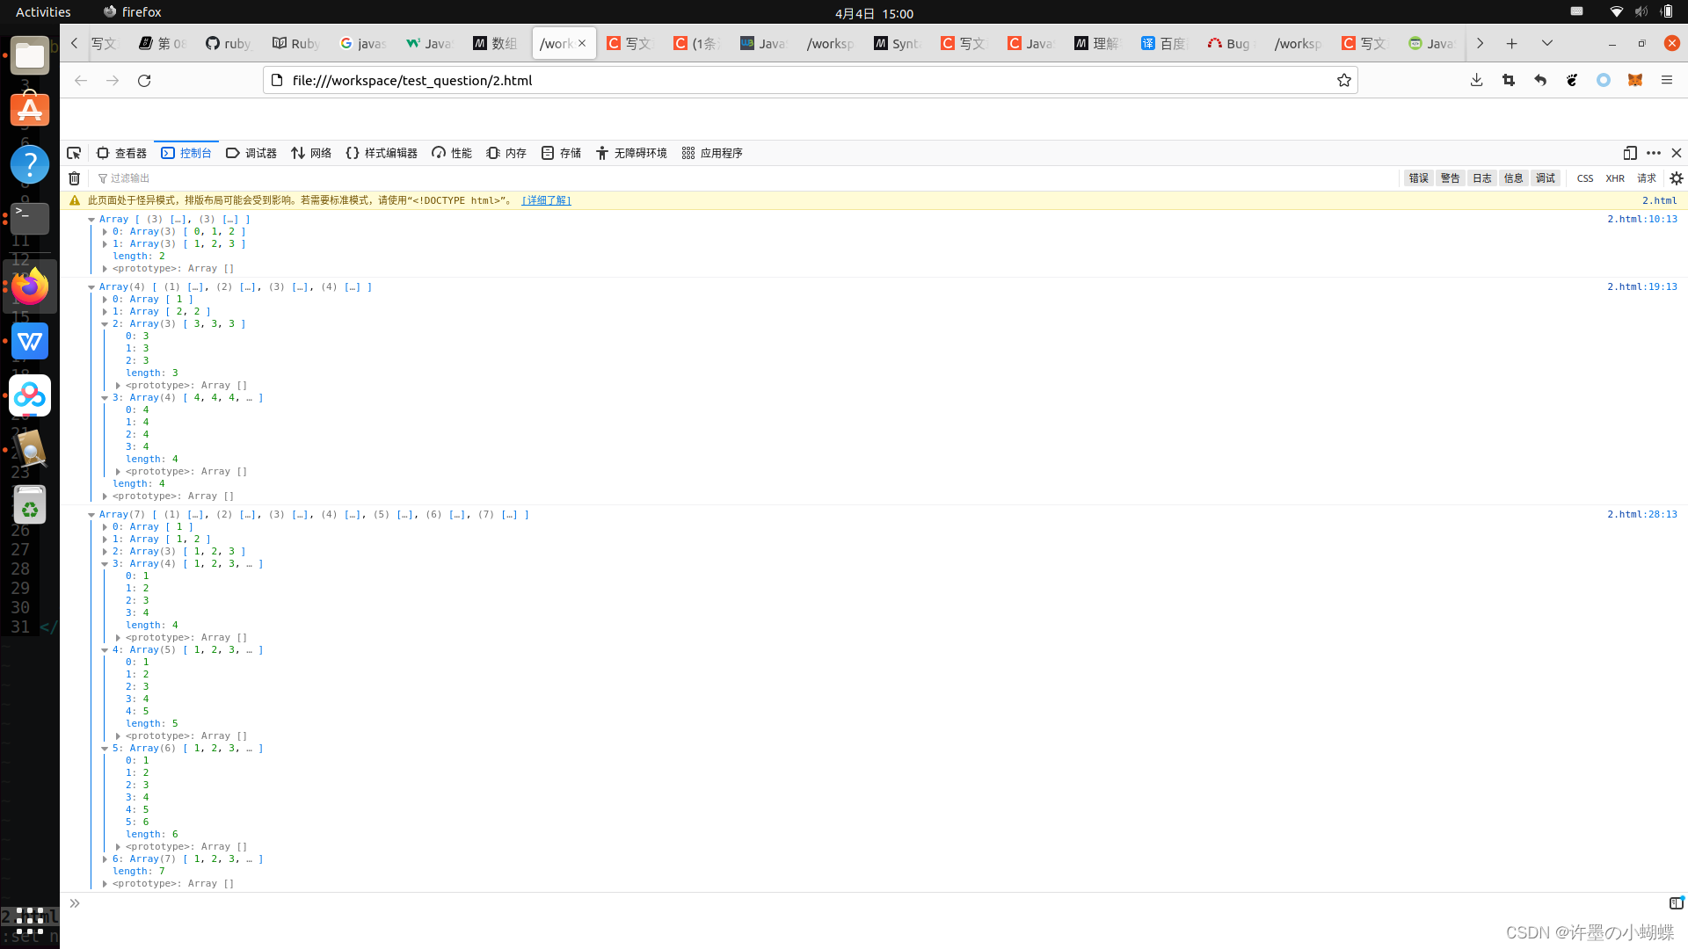This screenshot has width=1688, height=949.
Task: Open the screenshot crop tool icon
Action: click(x=1509, y=80)
